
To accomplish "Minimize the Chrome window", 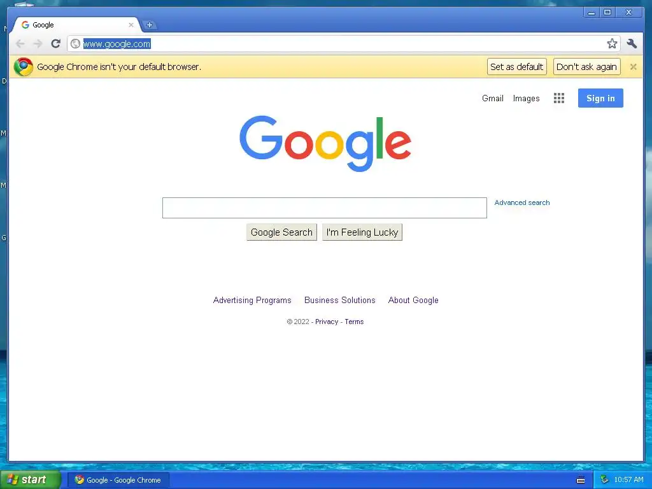I will [591, 13].
